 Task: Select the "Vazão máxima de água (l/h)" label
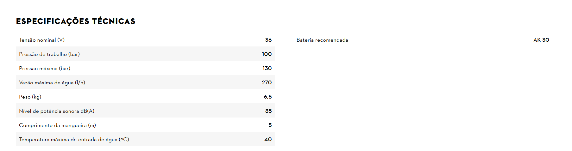[x=52, y=83]
